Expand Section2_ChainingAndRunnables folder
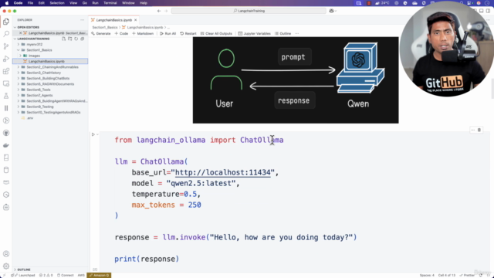Screen dimensions: 494x278 pyautogui.click(x=19, y=67)
